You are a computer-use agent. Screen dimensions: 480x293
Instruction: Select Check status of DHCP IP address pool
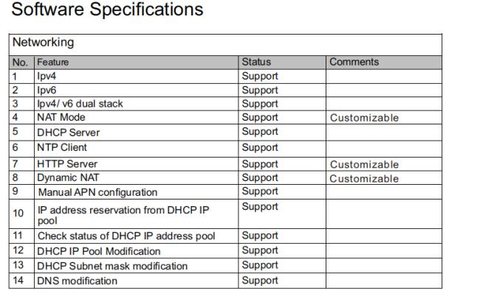(x=126, y=236)
